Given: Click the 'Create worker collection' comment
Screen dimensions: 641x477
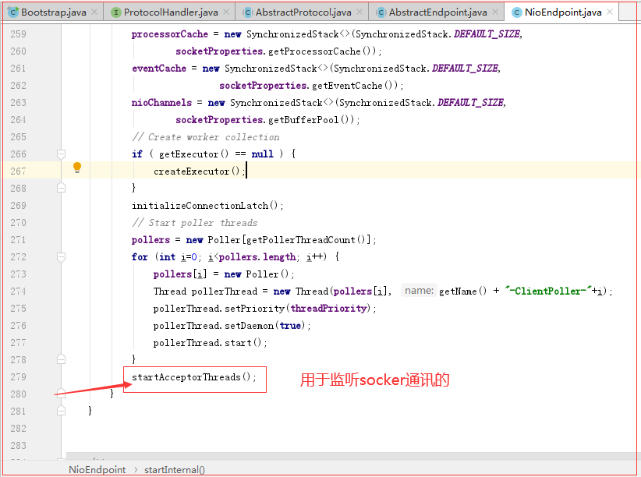Looking at the screenshot, I should pos(206,137).
